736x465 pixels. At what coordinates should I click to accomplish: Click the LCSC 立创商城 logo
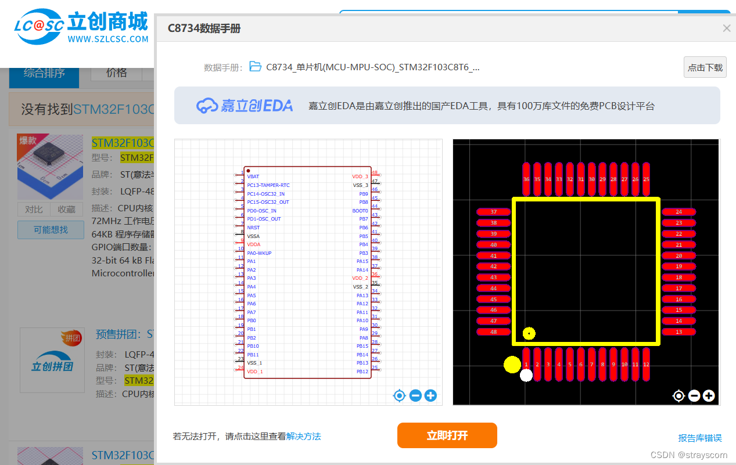[x=81, y=27]
